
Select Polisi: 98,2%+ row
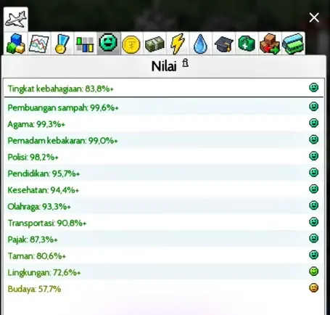click(x=164, y=157)
